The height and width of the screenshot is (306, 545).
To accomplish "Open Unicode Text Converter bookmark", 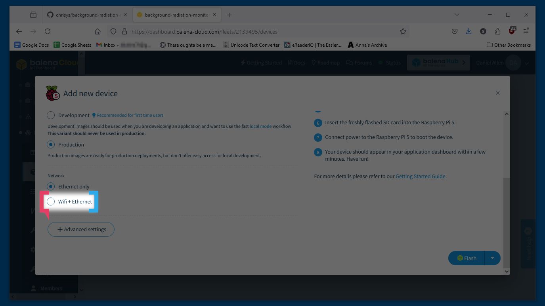I will (x=251, y=45).
